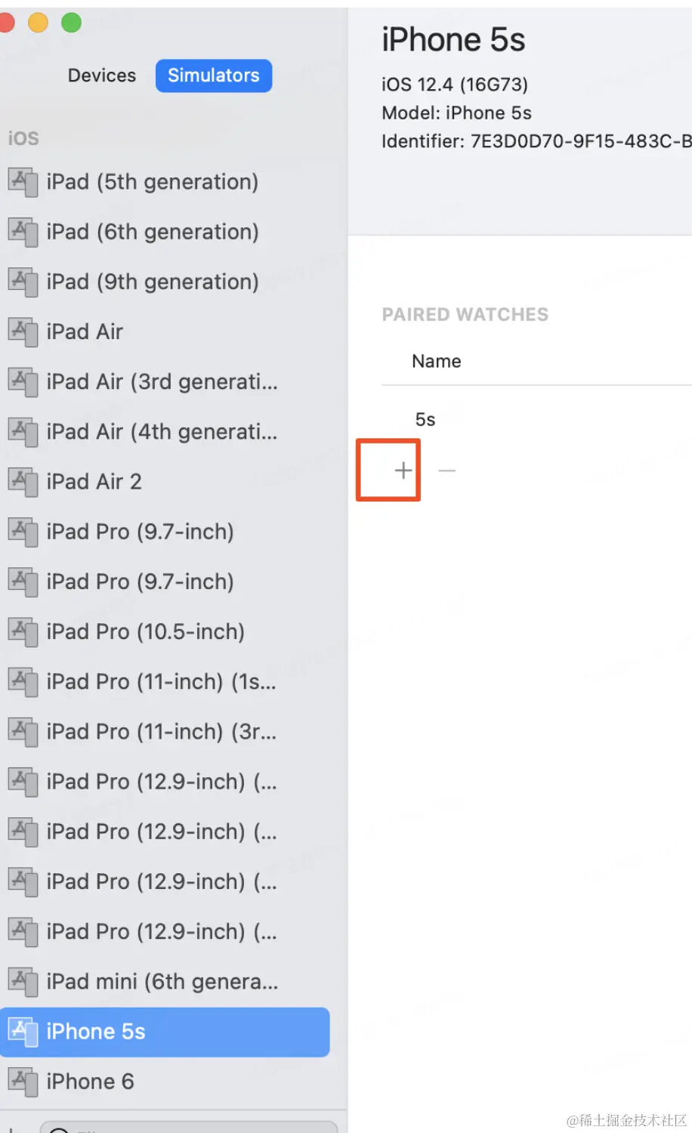Choose iPad Pro (11-inch) (1s... simulator row
Screen dimensions: 692x1133
(166, 681)
